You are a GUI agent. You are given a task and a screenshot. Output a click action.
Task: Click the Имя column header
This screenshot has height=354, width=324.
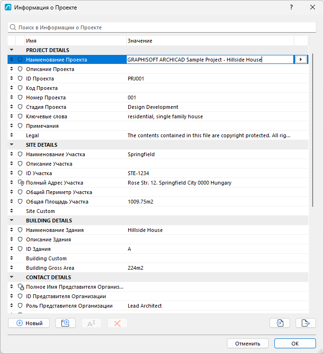75,41
